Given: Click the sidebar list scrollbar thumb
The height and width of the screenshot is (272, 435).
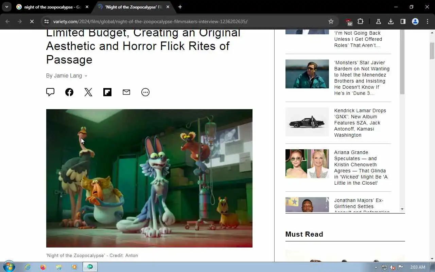Looking at the screenshot, I should click(x=402, y=62).
